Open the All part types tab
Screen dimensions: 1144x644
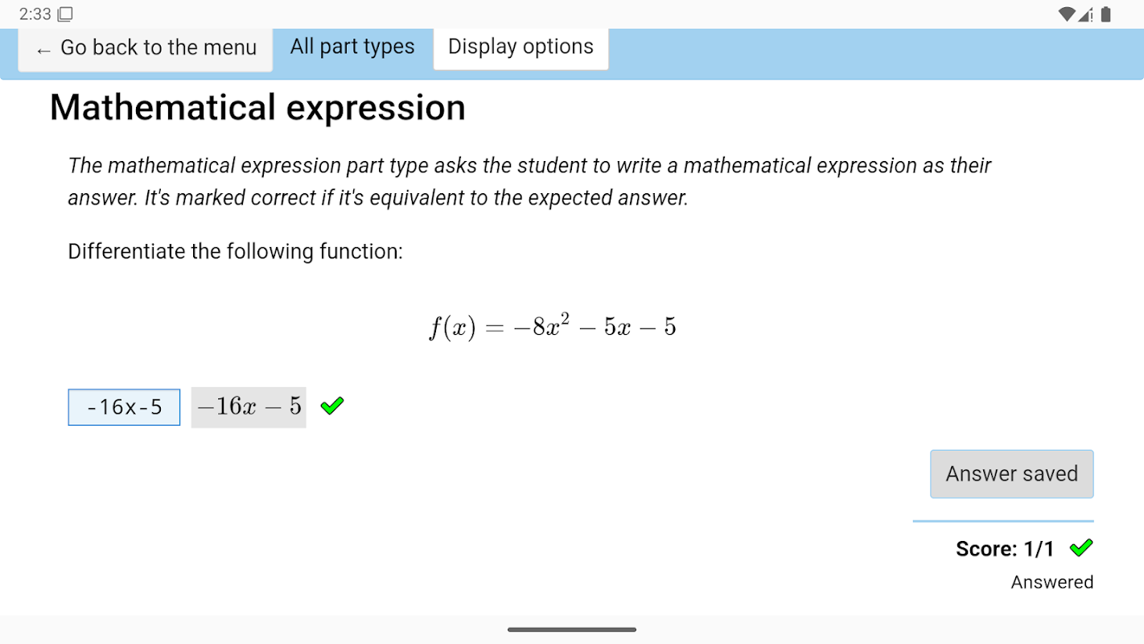pyautogui.click(x=352, y=47)
